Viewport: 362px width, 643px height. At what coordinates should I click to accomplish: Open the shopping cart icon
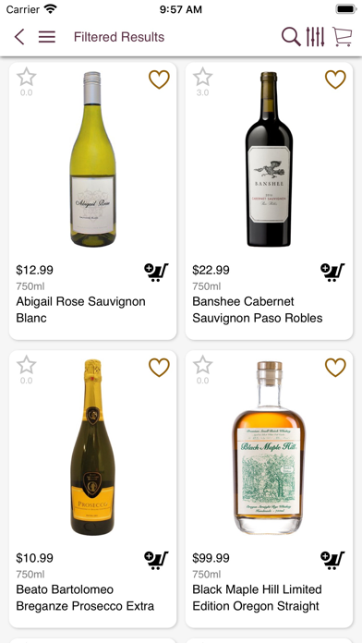[x=343, y=37]
